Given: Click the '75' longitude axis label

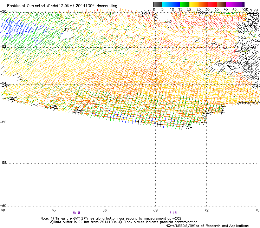Looking at the screenshot, I should pos(257,210).
